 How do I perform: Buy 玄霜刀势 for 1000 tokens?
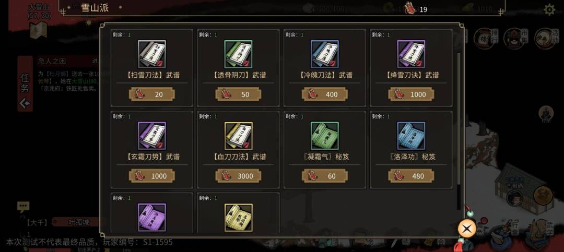(152, 176)
